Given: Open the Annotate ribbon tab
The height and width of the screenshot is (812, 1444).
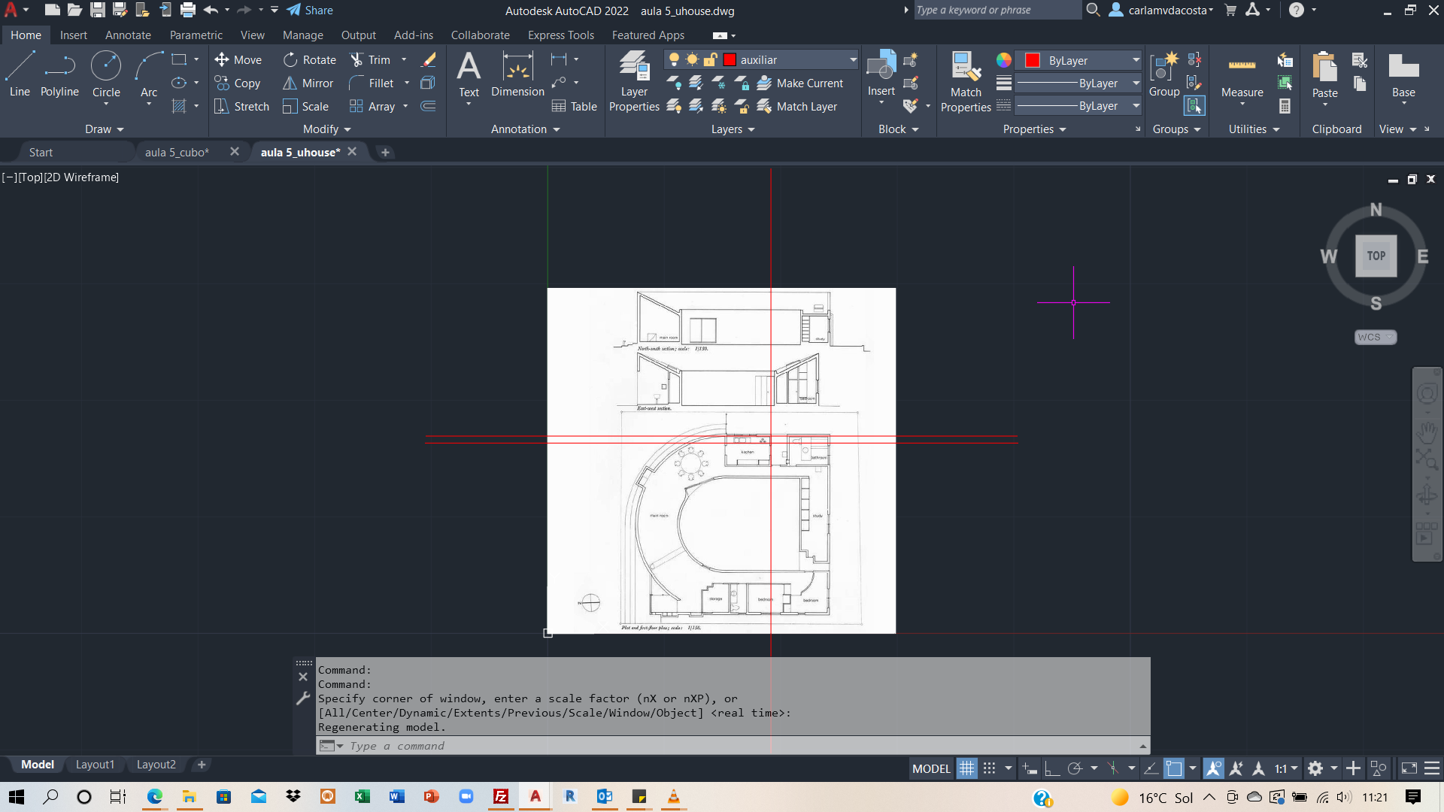Looking at the screenshot, I should click(x=128, y=35).
